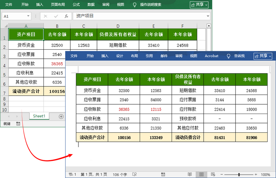Click Word word count 106 个字
The image size is (276, 178).
[120, 175]
